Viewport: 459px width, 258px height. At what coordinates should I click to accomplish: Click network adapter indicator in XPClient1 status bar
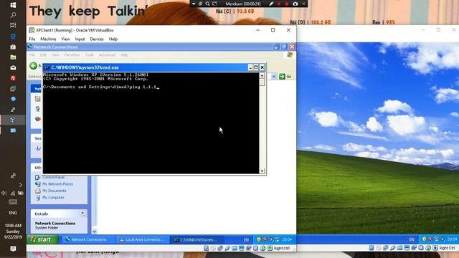point(220,248)
